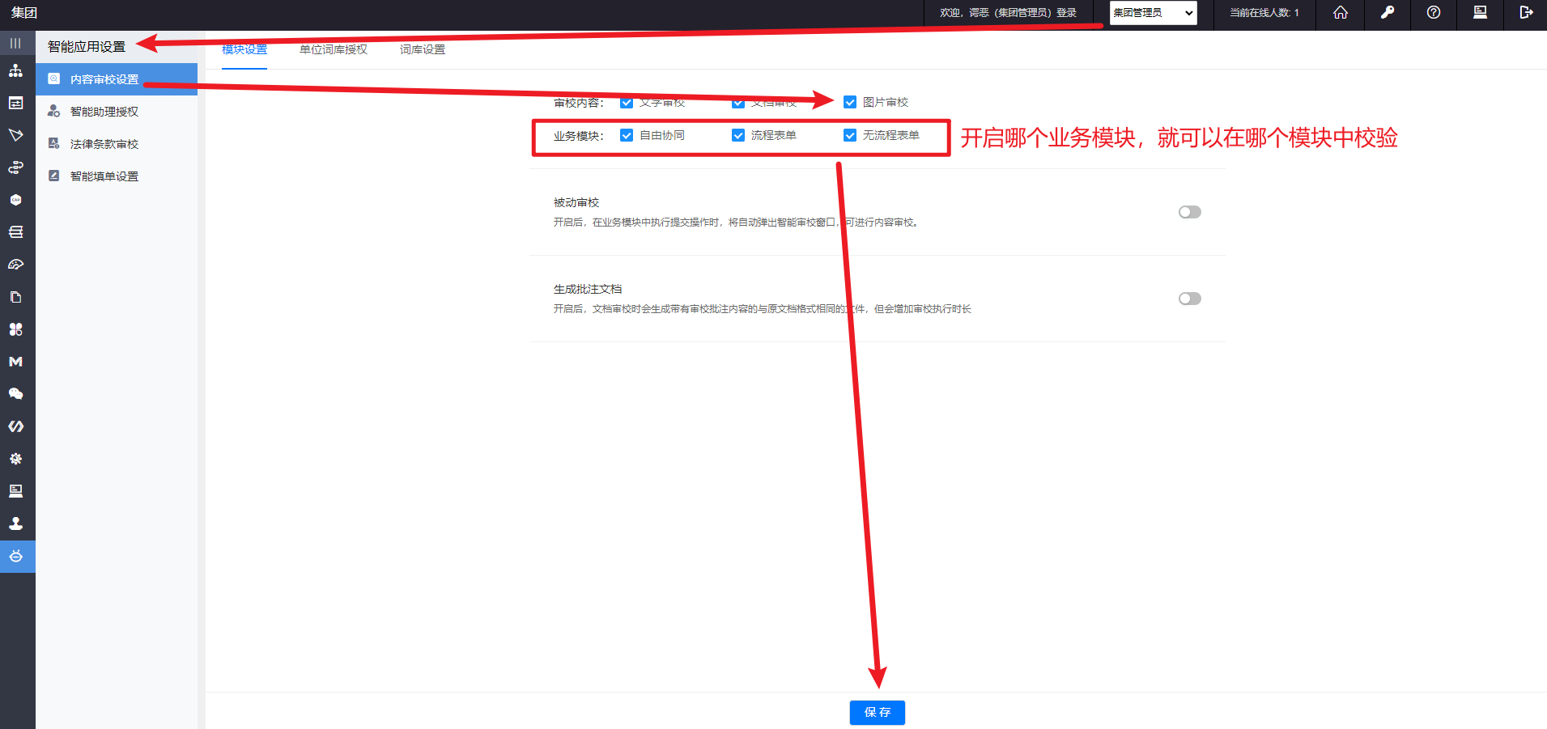Click the gear settings icon in the sidebar
Viewport: 1547px width, 729px height.
point(15,459)
